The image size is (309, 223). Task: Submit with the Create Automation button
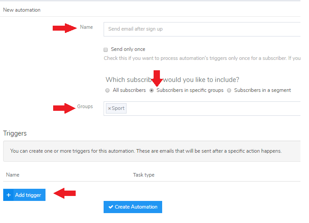pyautogui.click(x=133, y=207)
